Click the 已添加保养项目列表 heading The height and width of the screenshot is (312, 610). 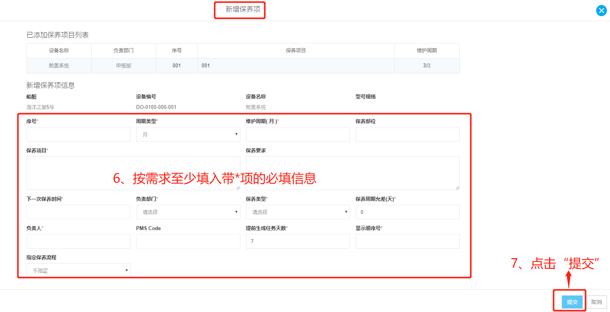(58, 35)
